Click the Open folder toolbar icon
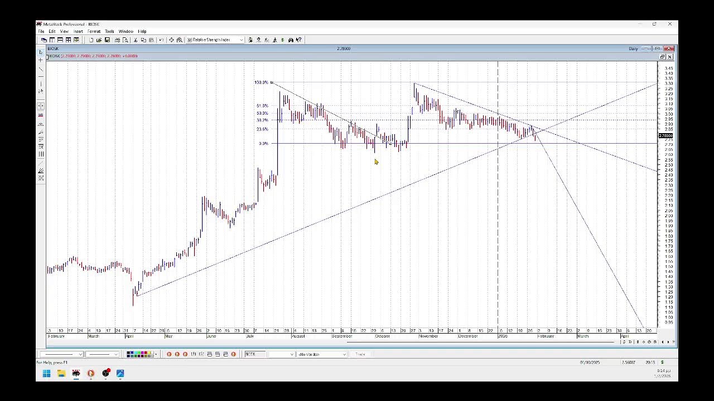This screenshot has height=401, width=714. click(99, 40)
